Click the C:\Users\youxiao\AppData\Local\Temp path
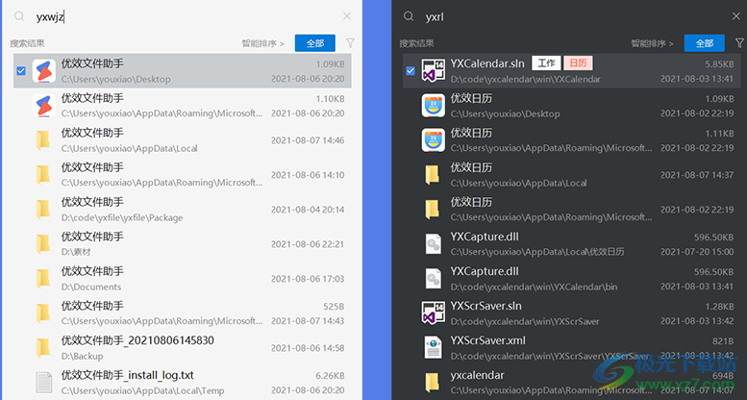Image resolution: width=747 pixels, height=400 pixels. point(142,391)
